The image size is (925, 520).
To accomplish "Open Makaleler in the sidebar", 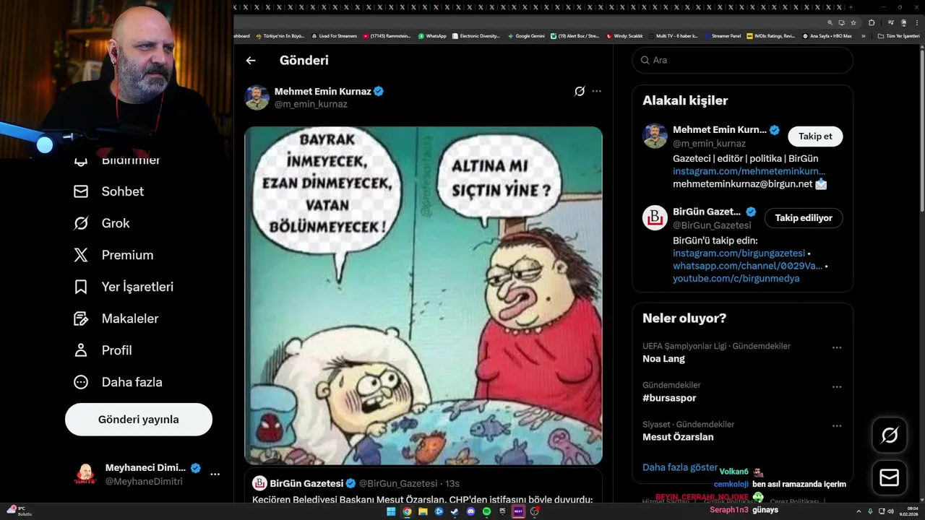I will click(x=116, y=318).
